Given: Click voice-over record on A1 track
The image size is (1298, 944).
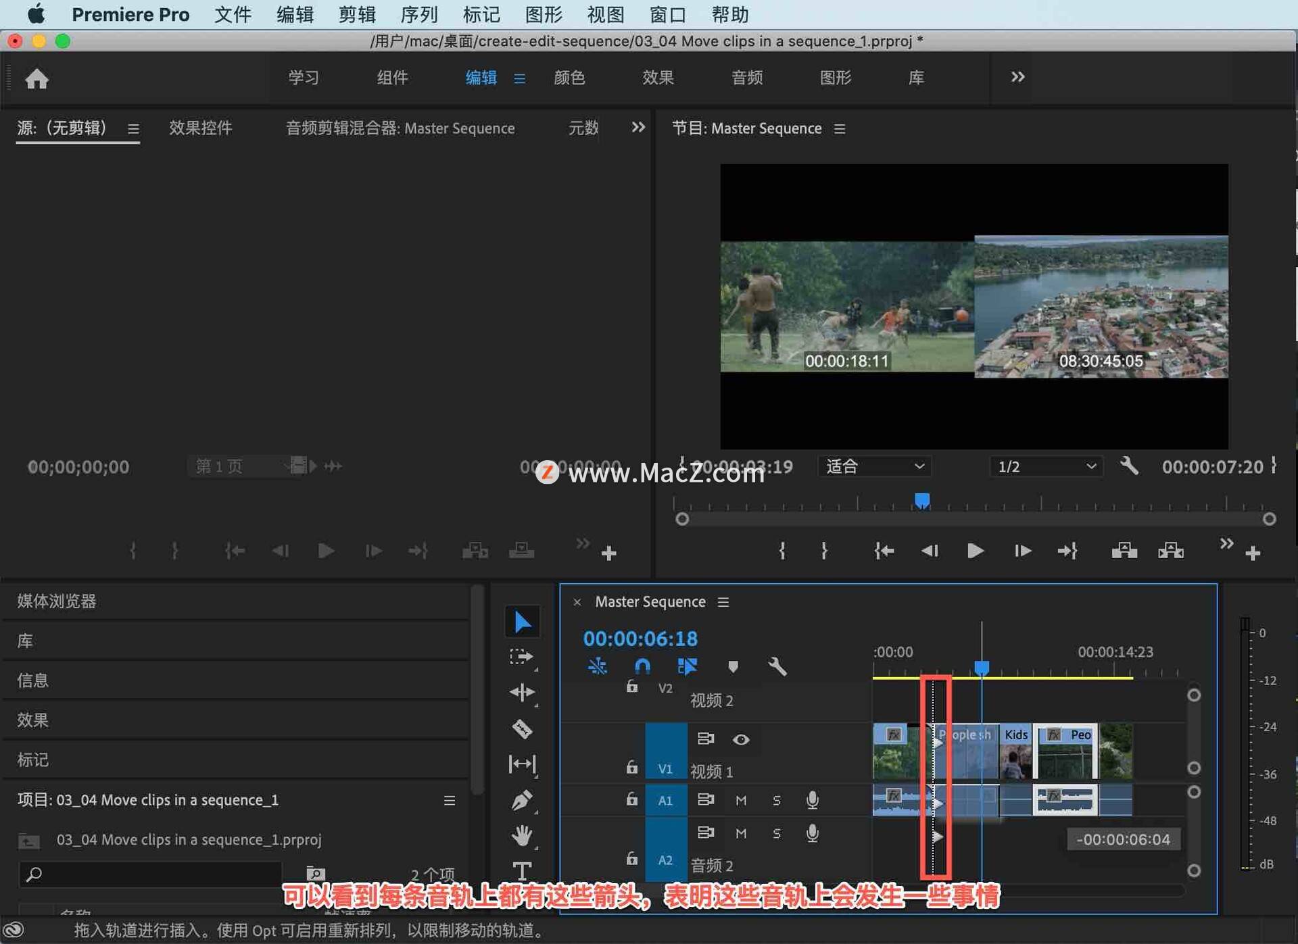Looking at the screenshot, I should (x=813, y=800).
